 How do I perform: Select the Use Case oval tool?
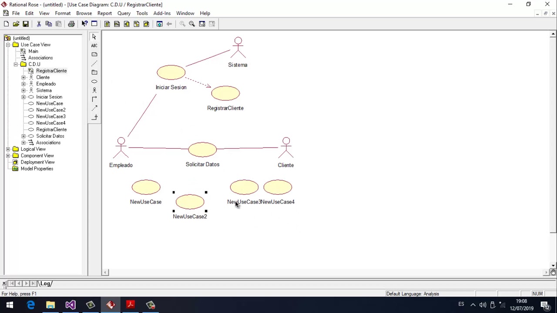(94, 81)
